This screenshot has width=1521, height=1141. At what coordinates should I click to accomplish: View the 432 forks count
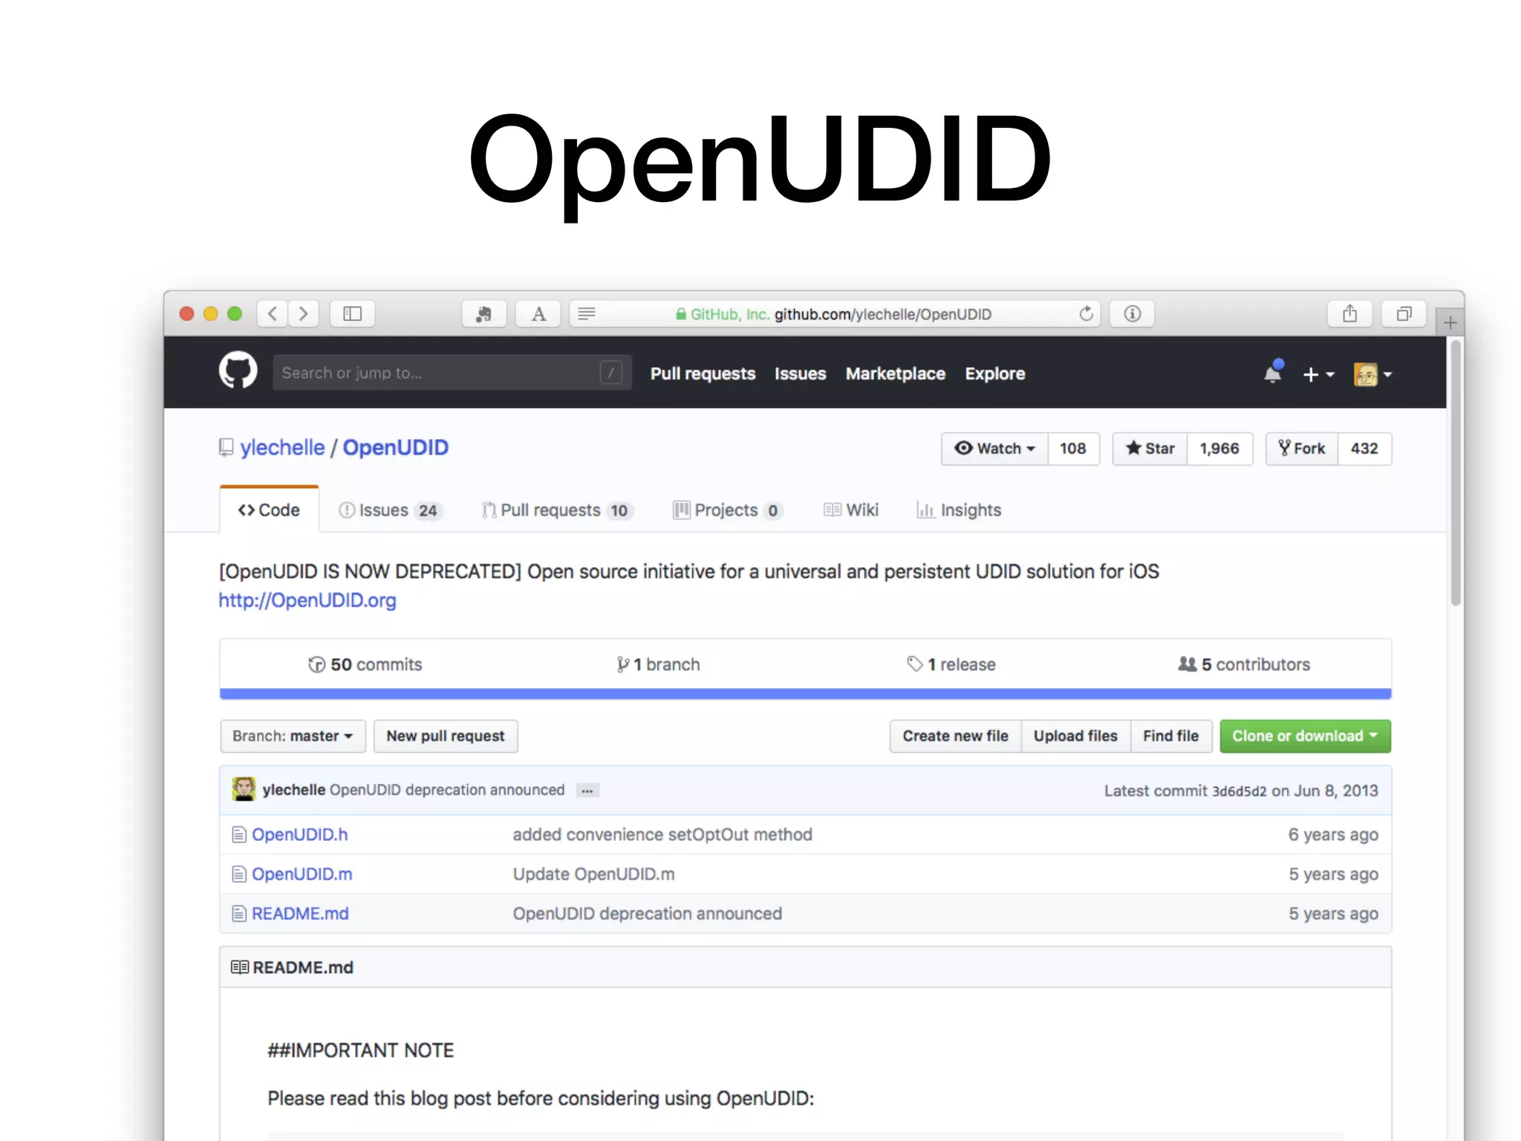coord(1364,449)
